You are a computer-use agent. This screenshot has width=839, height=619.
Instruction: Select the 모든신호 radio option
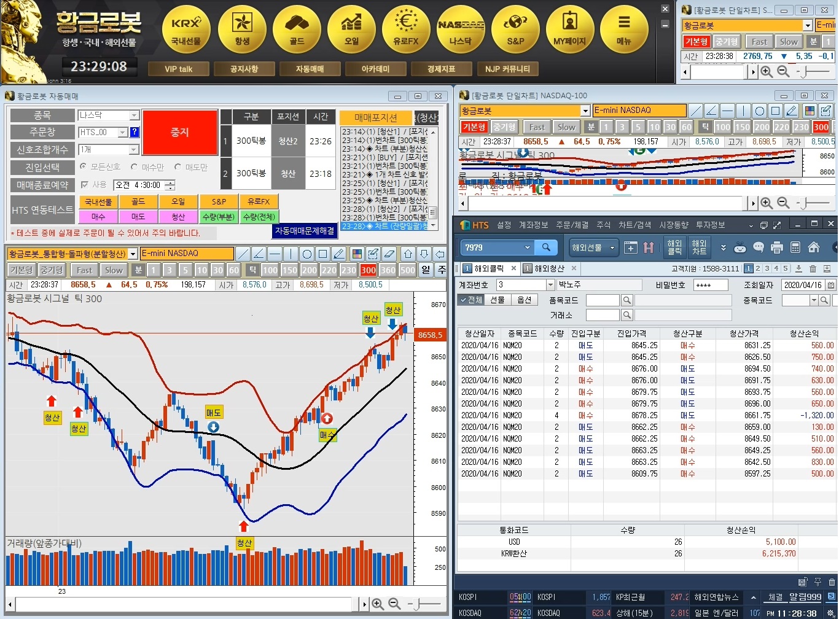(84, 166)
